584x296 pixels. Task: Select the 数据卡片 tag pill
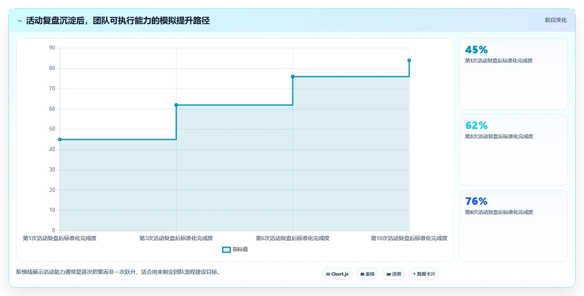click(x=424, y=274)
